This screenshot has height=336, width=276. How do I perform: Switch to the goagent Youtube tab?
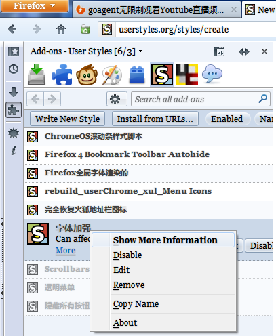pyautogui.click(x=156, y=9)
